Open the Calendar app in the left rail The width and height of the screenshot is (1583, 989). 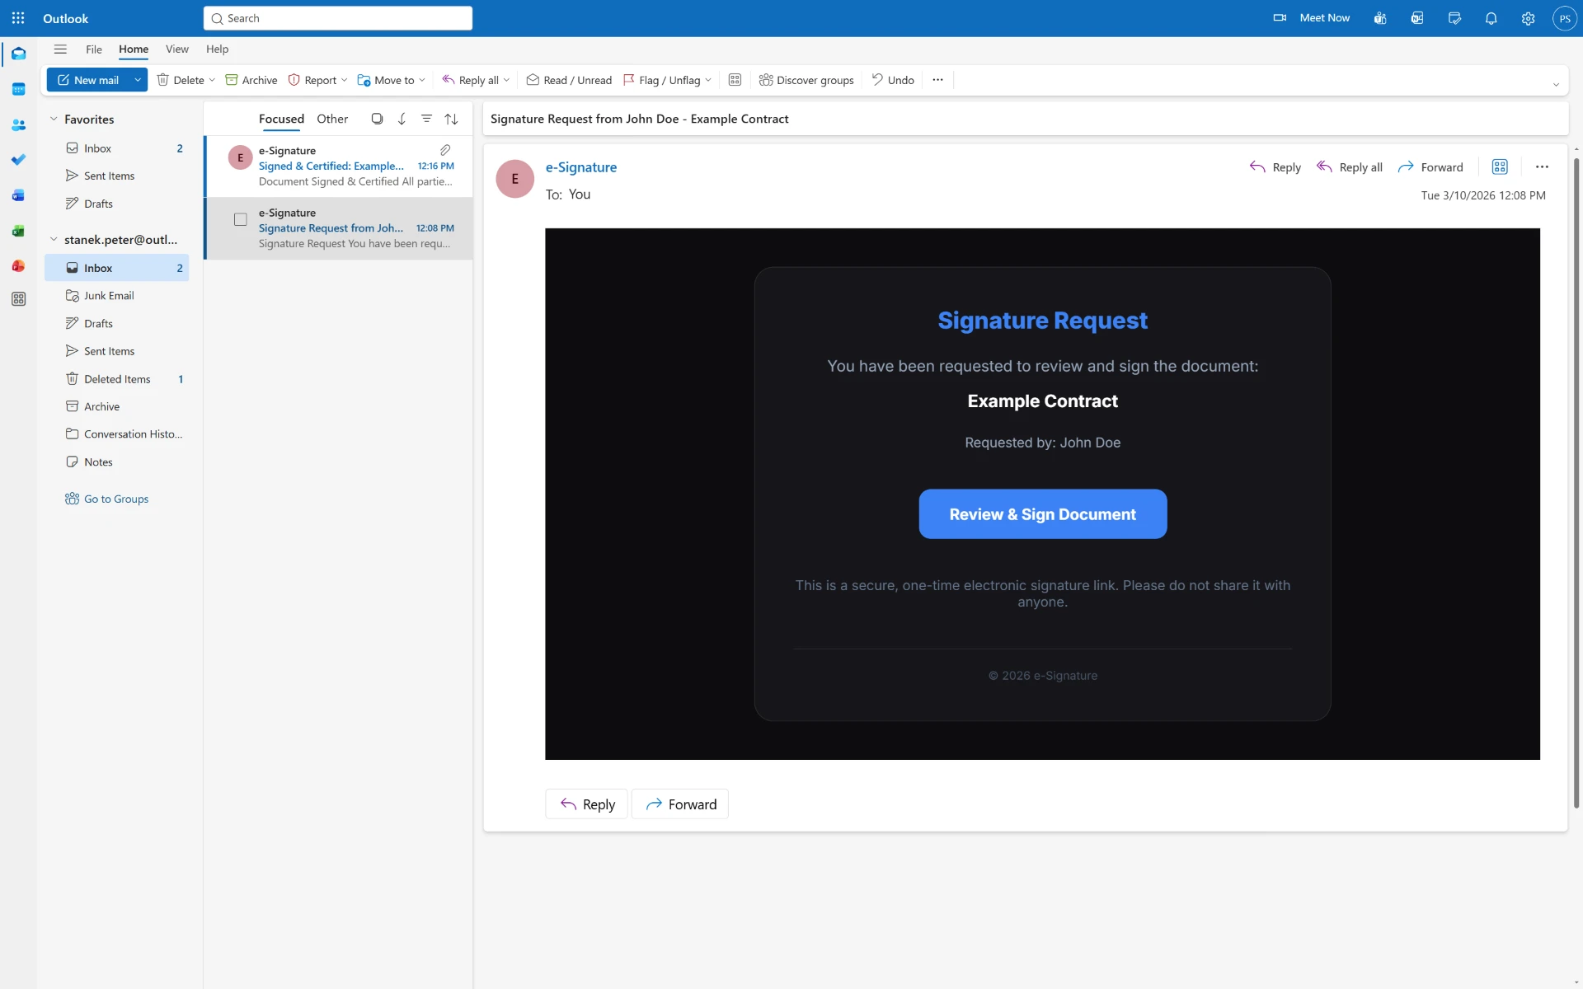pyautogui.click(x=18, y=89)
